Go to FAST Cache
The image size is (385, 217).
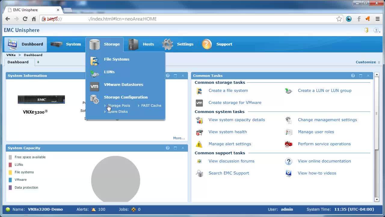coord(151,105)
